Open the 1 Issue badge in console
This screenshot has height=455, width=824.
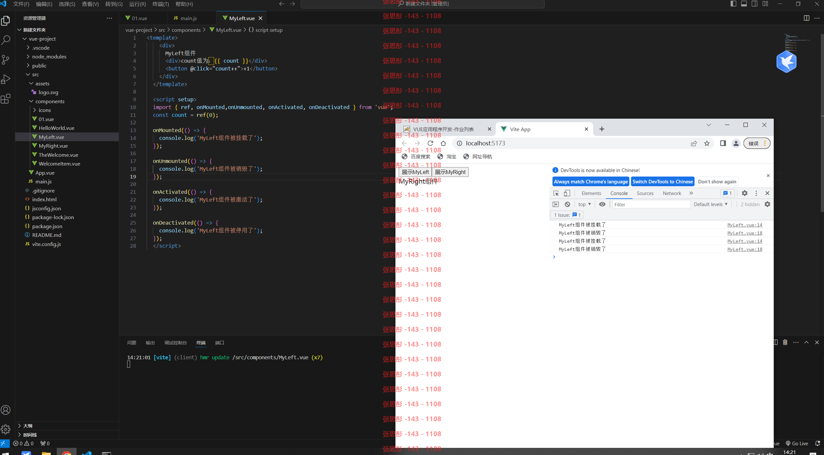[567, 215]
